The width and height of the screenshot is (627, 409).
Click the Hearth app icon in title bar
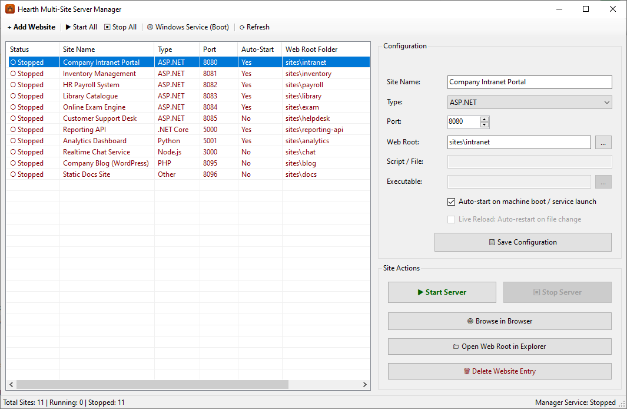click(10, 9)
